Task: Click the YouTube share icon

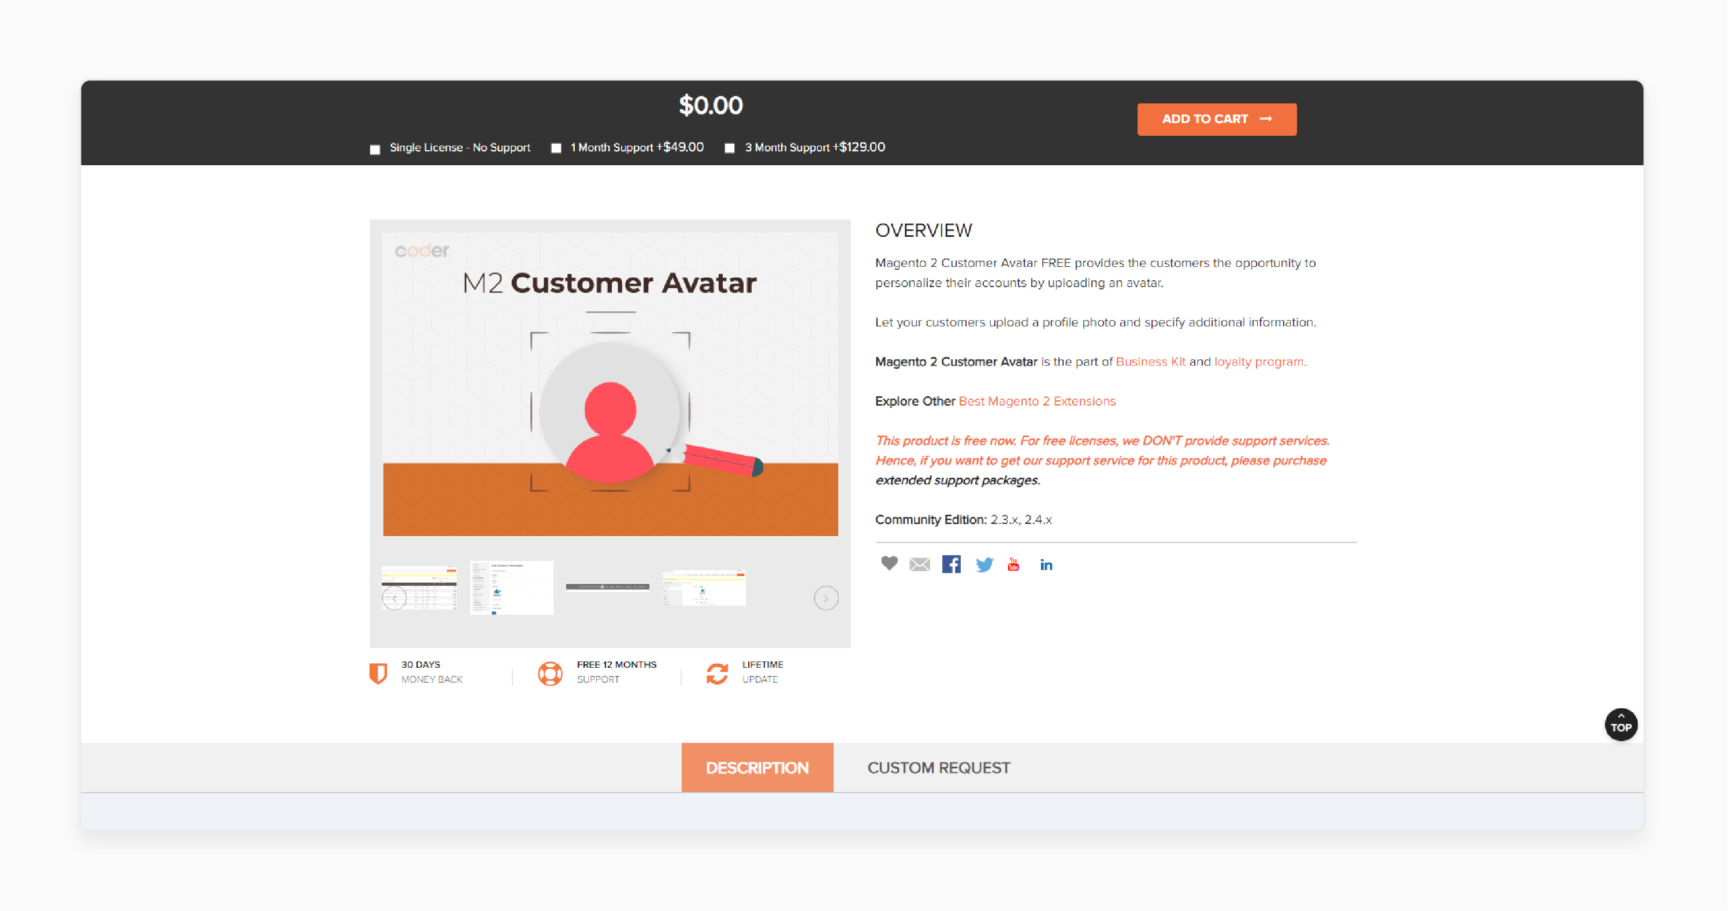Action: (1013, 563)
